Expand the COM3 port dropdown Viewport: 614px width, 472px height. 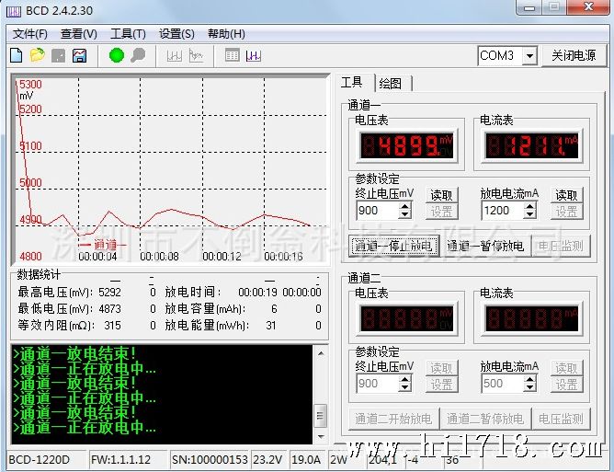pos(529,56)
